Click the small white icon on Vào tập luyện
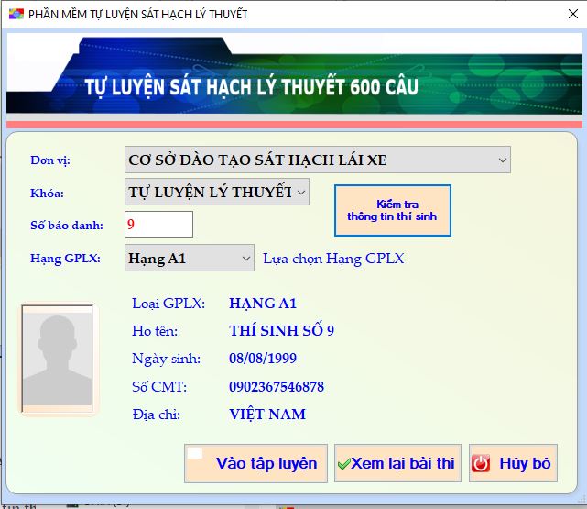587x509 pixels. click(195, 454)
